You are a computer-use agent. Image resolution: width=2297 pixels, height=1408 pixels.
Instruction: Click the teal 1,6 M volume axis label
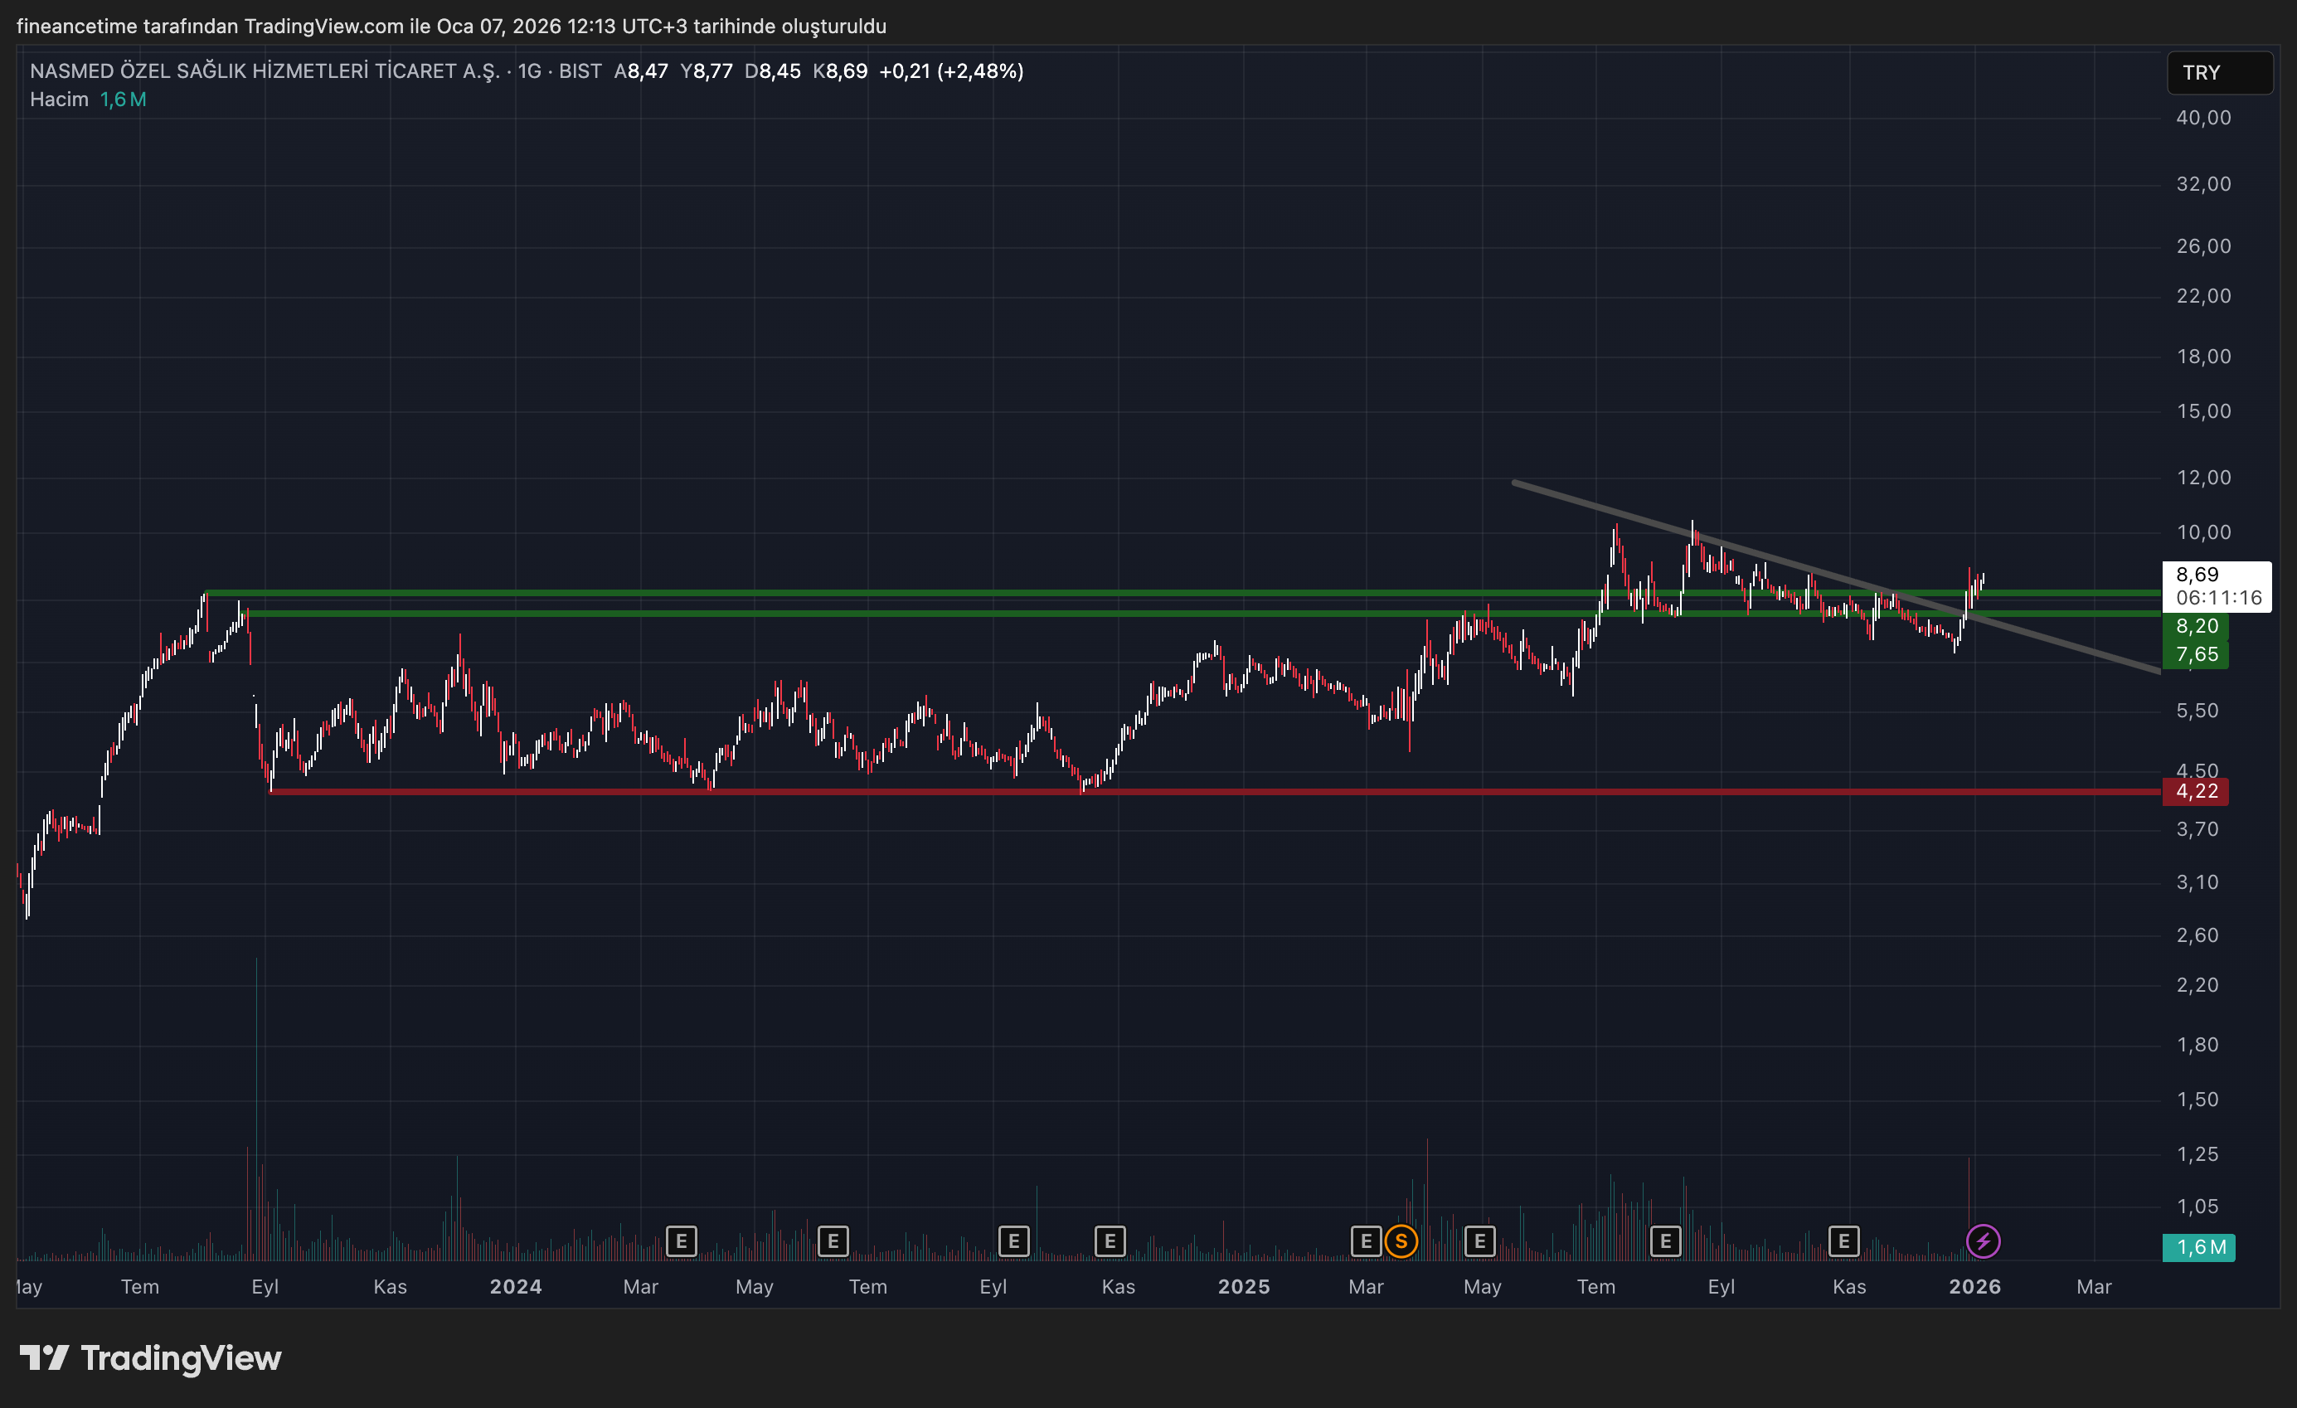pos(2198,1246)
